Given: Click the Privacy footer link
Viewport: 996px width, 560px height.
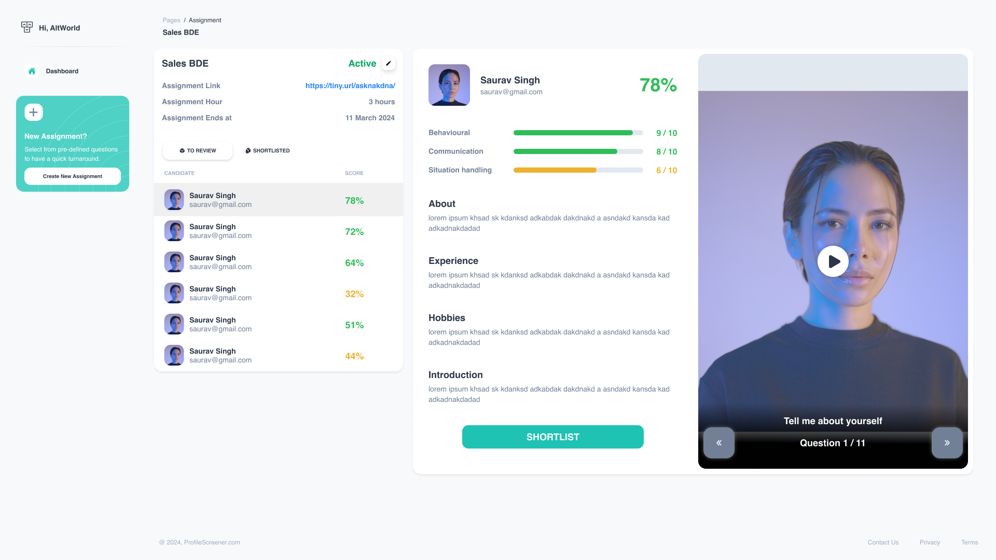Looking at the screenshot, I should (x=930, y=542).
